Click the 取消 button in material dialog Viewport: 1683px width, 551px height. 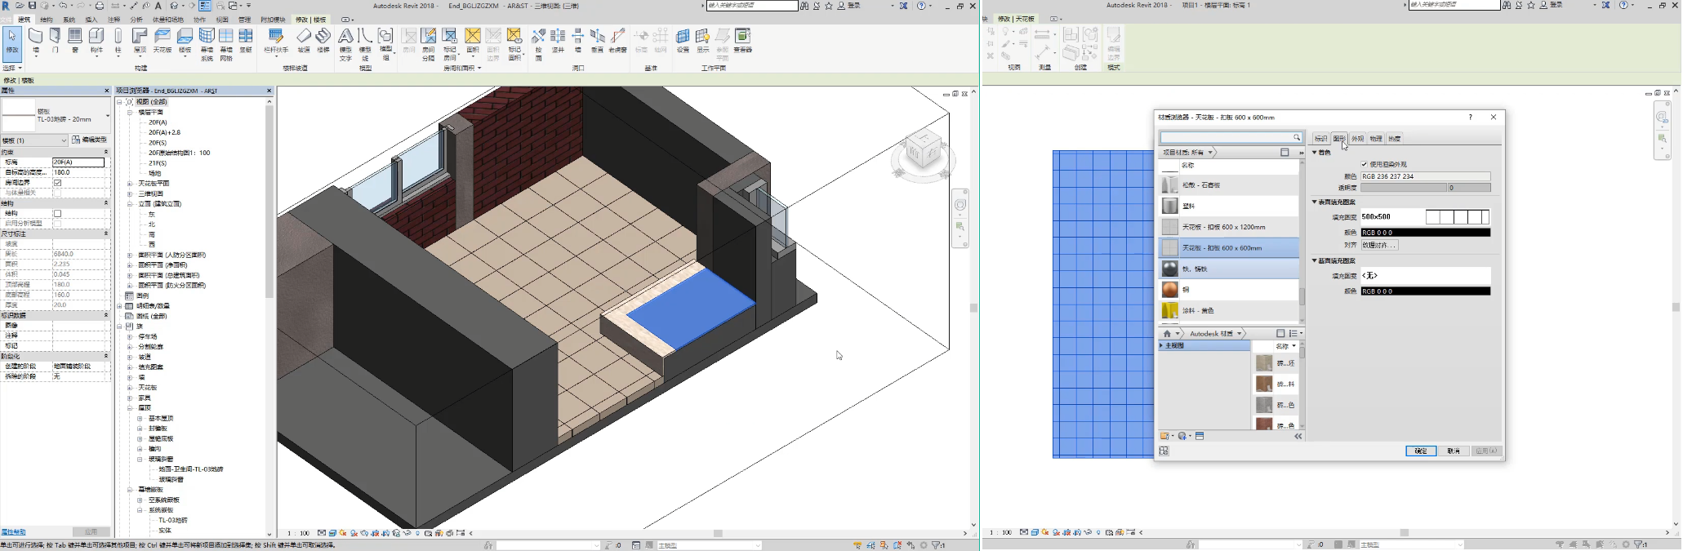click(1454, 451)
